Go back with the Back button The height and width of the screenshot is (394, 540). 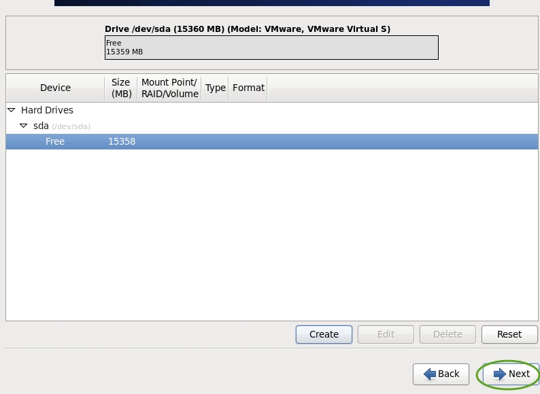coord(441,374)
